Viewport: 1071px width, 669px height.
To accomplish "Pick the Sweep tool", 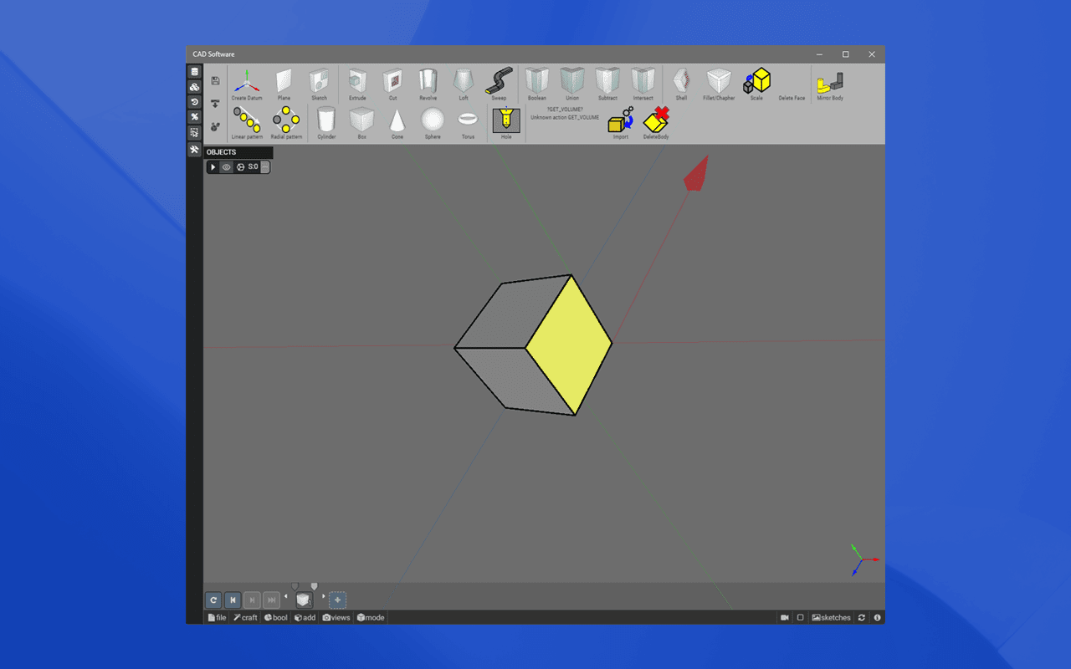I will point(499,84).
